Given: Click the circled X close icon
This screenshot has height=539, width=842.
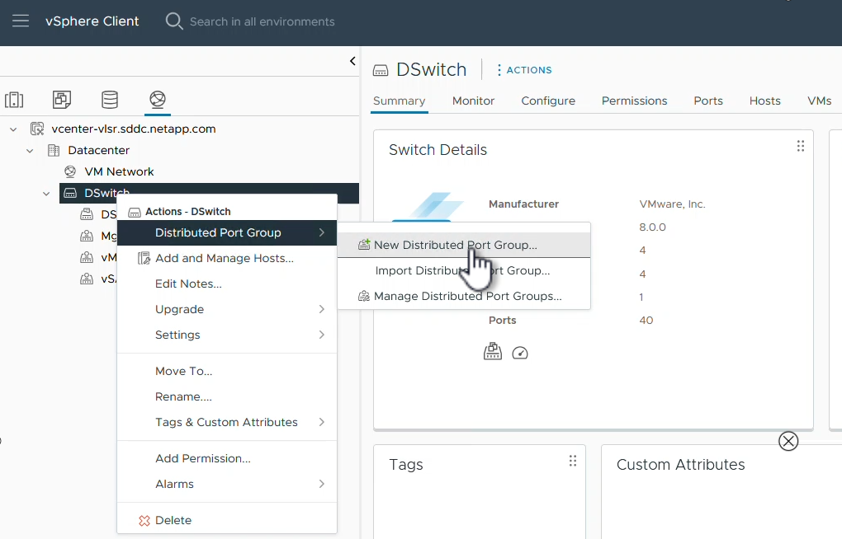Looking at the screenshot, I should (788, 441).
